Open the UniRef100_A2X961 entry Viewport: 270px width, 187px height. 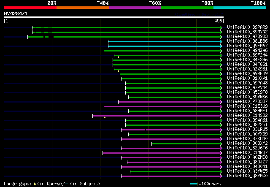pos(247,69)
